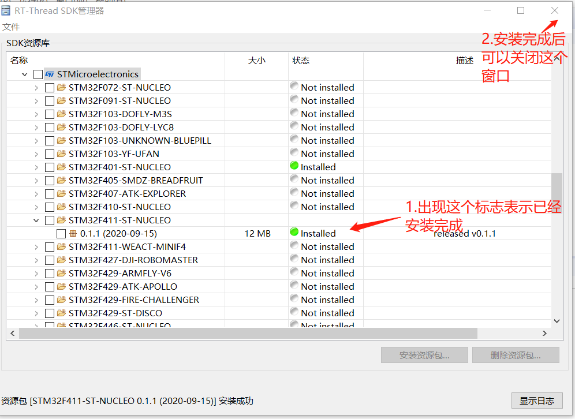Click the folder icon for STM32F427-DJI-ROBOMASTER
Screen dimensions: 575x419
[x=61, y=260]
